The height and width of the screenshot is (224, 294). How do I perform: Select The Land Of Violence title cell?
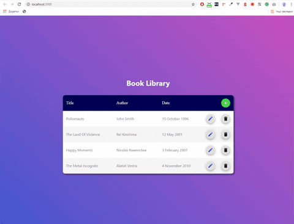pyautogui.click(x=83, y=134)
